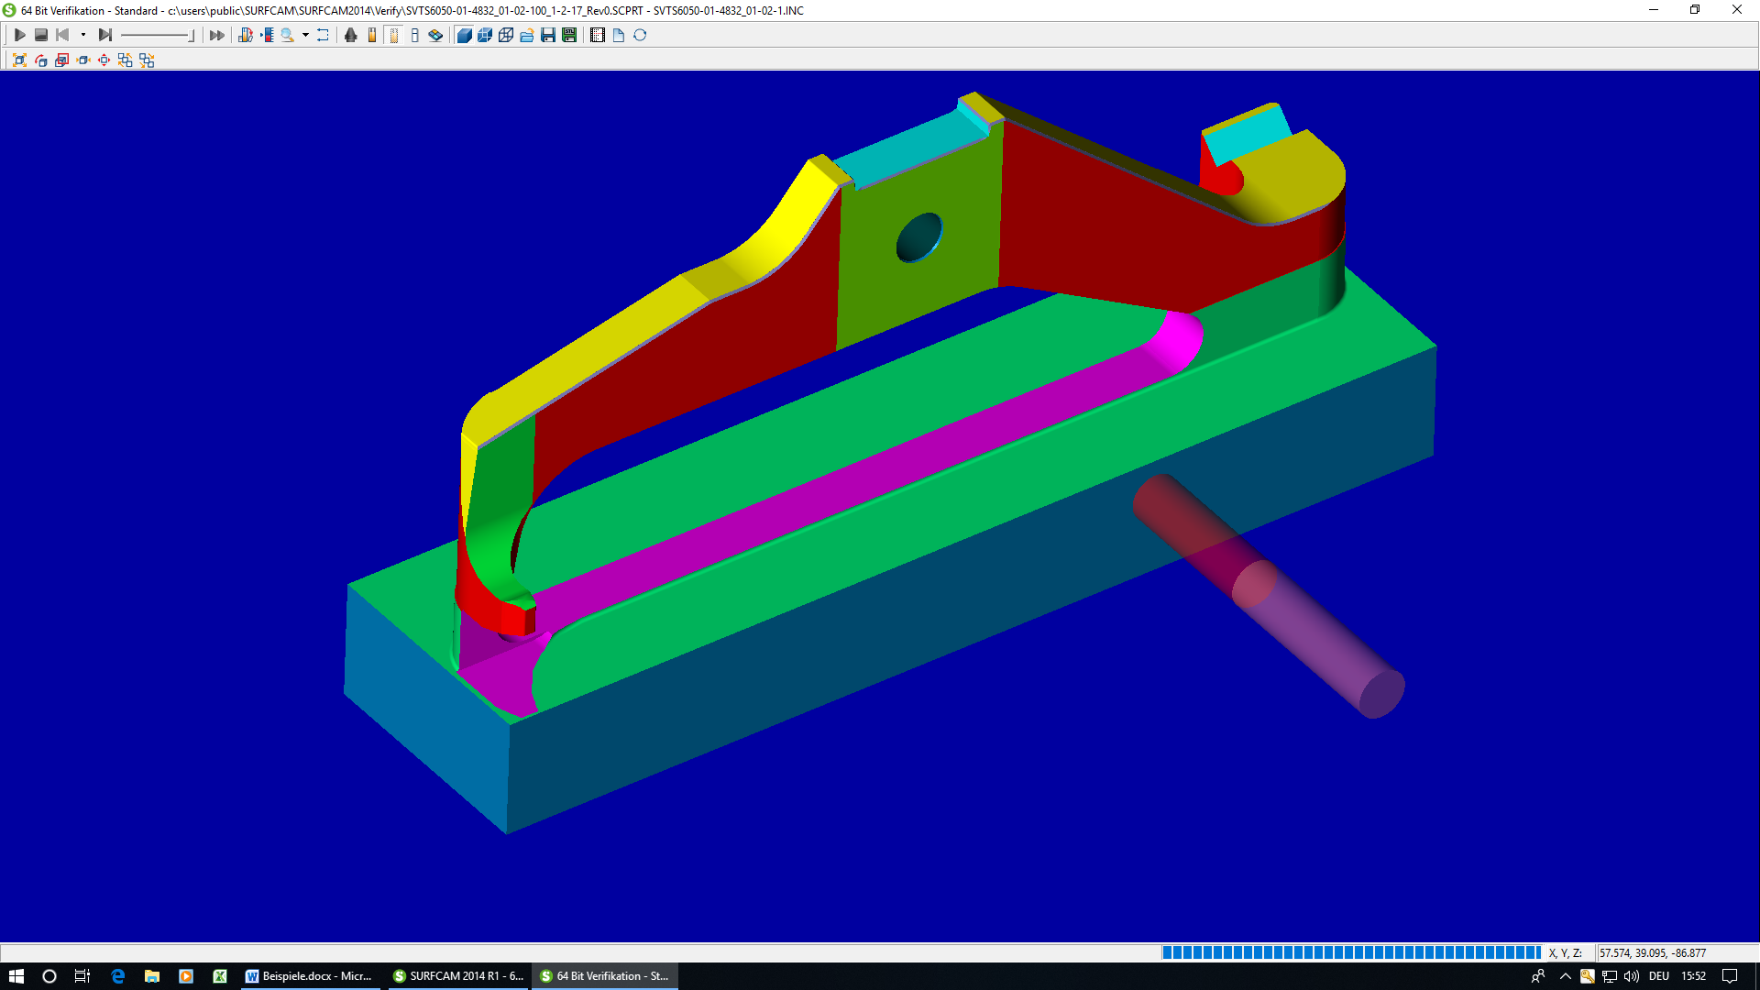Click the magnifier zoom tool icon
This screenshot has height=990, width=1760.
coord(287,35)
